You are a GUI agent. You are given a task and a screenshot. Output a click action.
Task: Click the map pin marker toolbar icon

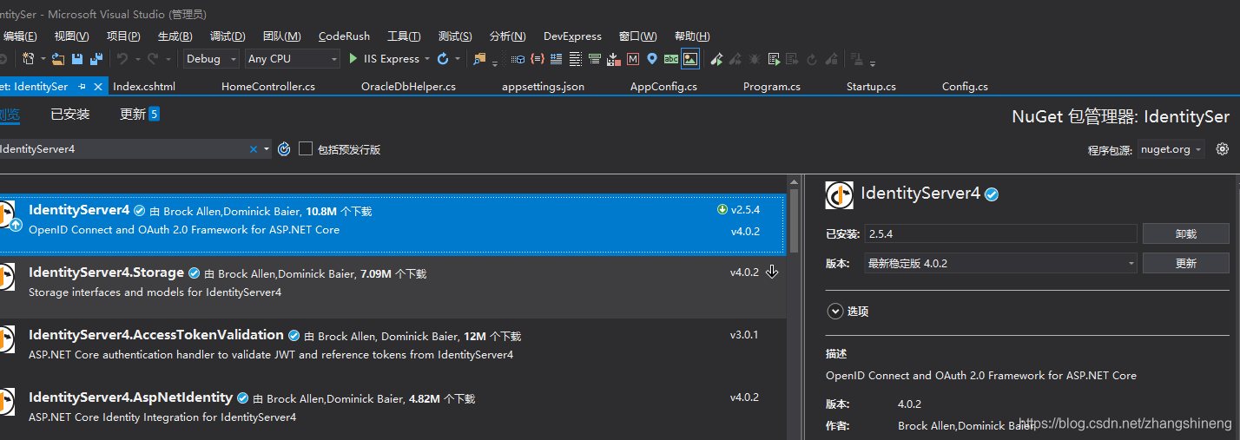[x=652, y=59]
